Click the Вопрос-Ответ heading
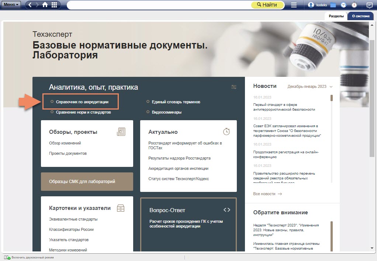 (167, 210)
